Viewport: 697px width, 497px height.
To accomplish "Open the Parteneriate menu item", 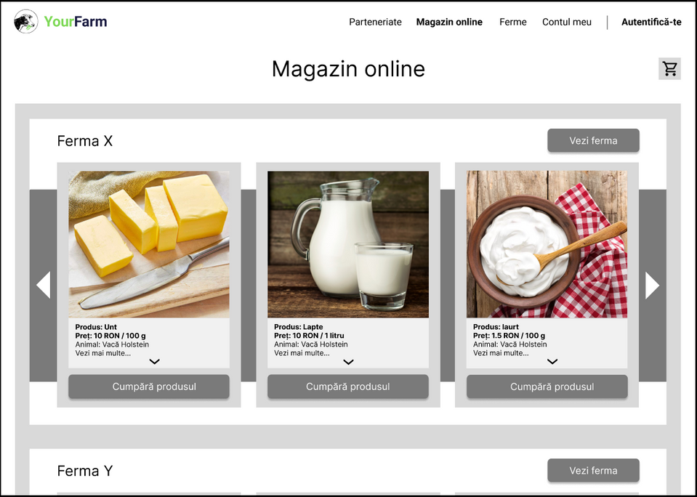I will pos(375,22).
